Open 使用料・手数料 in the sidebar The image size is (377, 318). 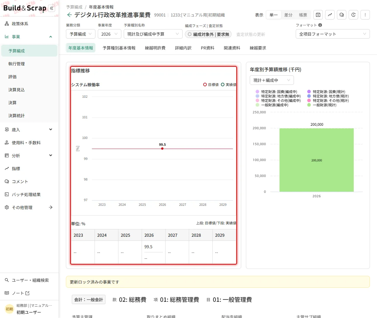[29, 143]
